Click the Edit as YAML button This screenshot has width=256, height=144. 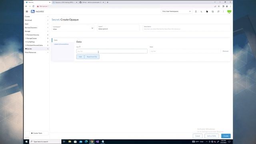(212, 136)
